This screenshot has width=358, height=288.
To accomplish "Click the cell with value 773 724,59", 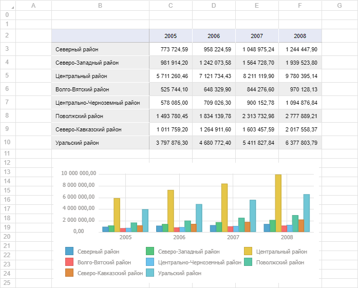I will 171,49.
